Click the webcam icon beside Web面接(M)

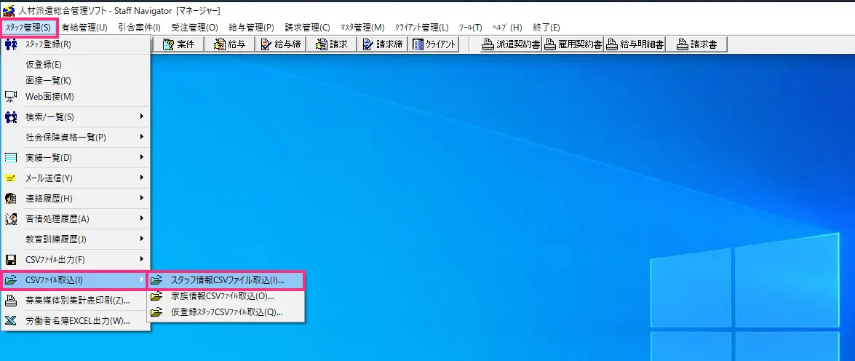[10, 97]
